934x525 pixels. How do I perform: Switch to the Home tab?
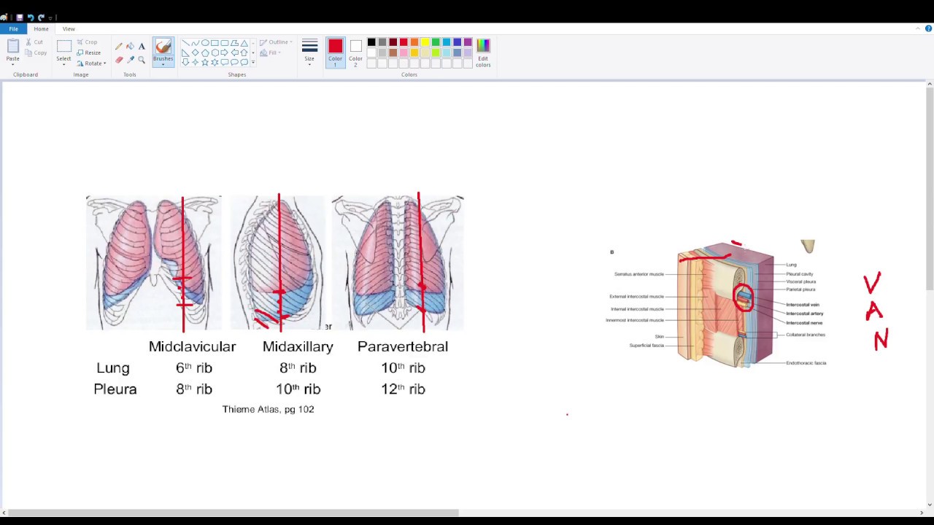tap(41, 28)
